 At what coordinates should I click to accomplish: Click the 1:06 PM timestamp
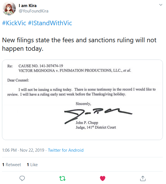tap(9, 150)
